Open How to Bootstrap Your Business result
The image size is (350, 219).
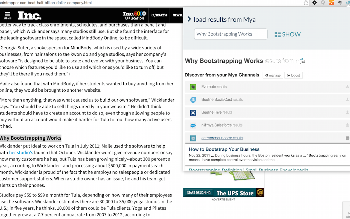[224, 149]
